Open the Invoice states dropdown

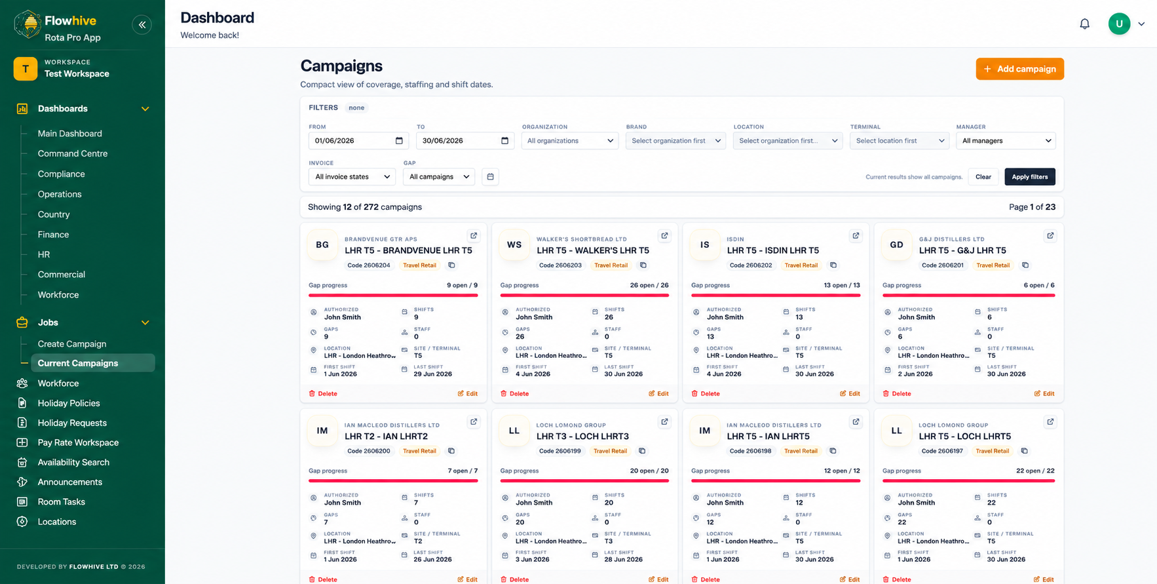tap(352, 177)
